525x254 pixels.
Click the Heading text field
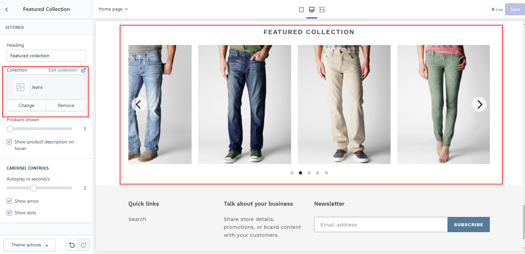46,56
